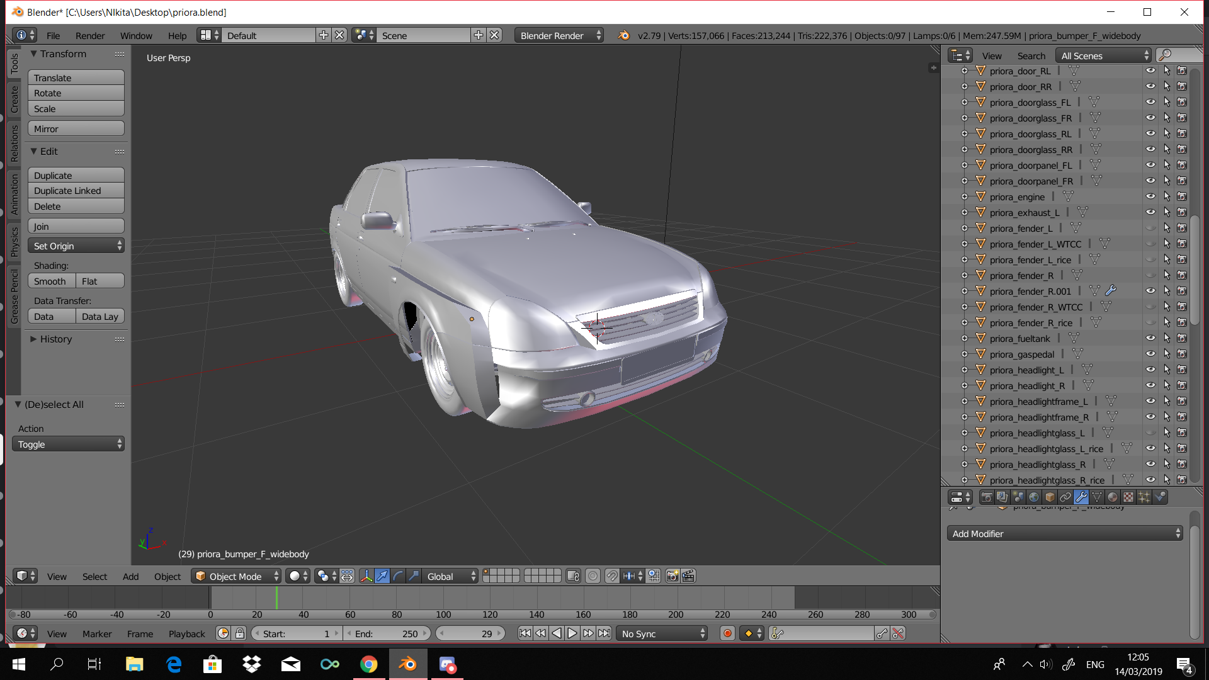The width and height of the screenshot is (1209, 680).
Task: Hide priora_engine using its eye icon
Action: (1150, 196)
